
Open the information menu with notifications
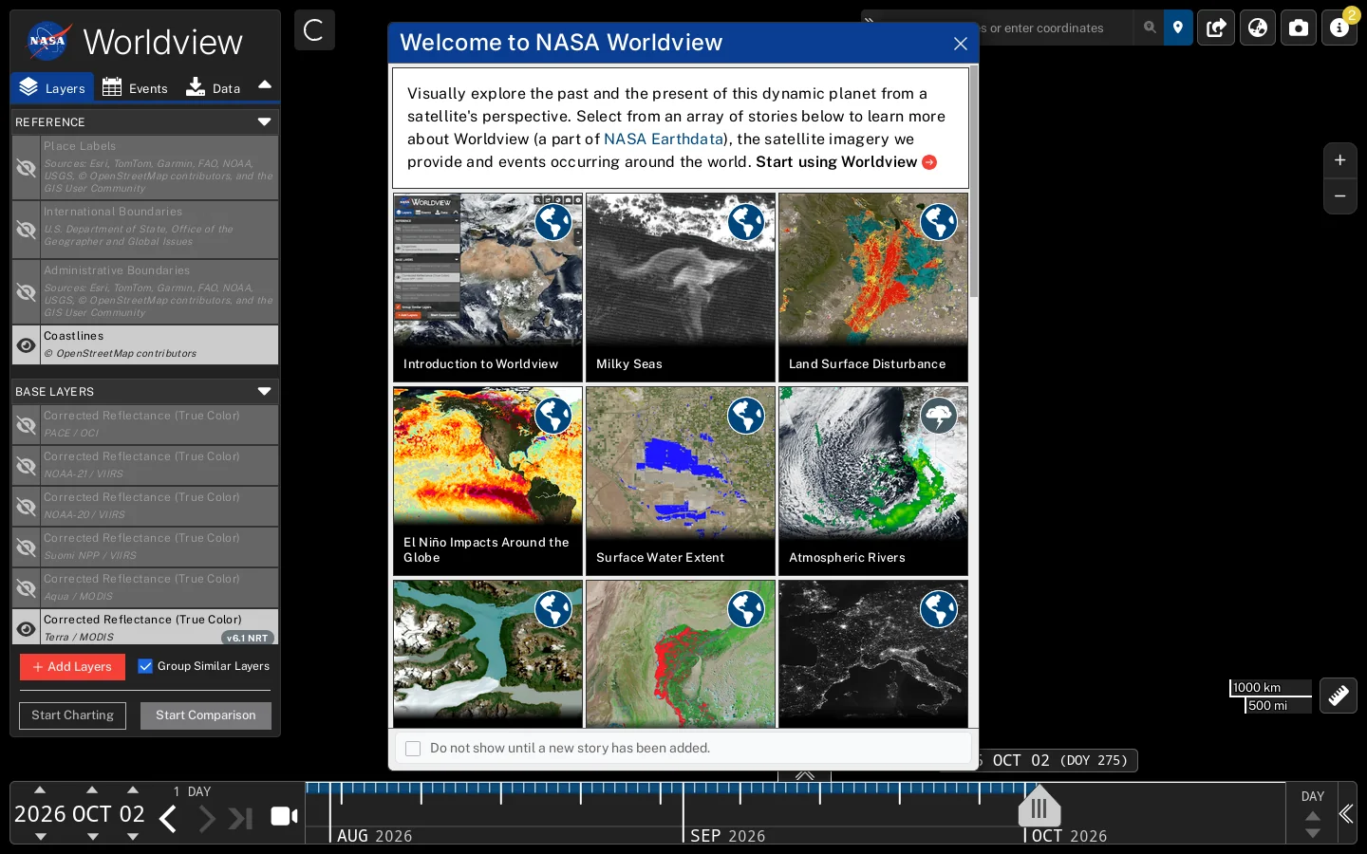click(x=1339, y=28)
